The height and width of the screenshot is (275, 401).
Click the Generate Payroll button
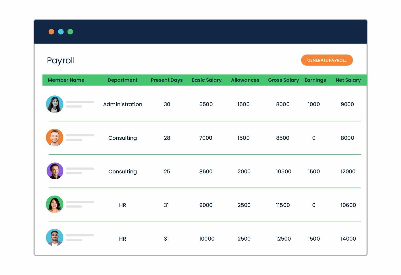(x=327, y=60)
